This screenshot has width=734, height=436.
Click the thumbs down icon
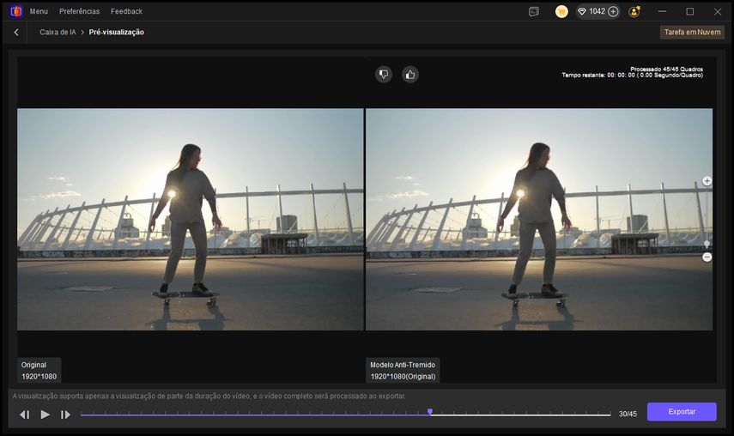tap(384, 75)
